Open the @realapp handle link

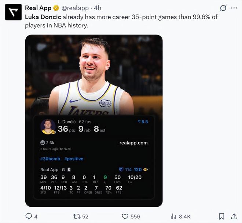point(76,8)
